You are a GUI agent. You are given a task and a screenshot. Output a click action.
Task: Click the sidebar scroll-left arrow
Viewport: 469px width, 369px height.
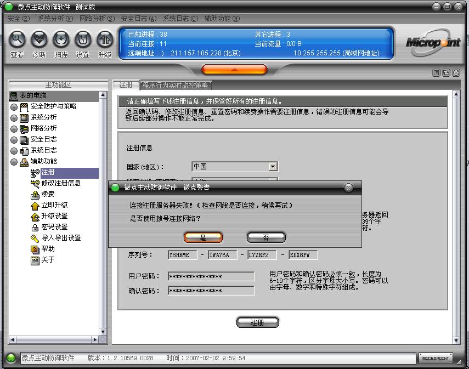[13, 340]
